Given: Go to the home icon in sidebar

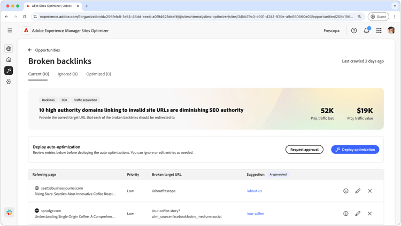Looking at the screenshot, I should tap(9, 59).
